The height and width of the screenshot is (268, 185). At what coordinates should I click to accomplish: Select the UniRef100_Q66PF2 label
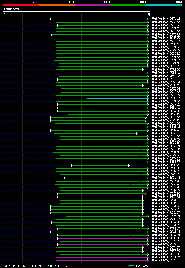click(166, 134)
